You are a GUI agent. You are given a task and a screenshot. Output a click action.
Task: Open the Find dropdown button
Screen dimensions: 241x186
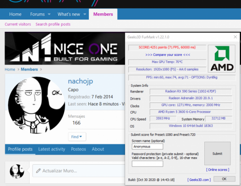coord(77,137)
